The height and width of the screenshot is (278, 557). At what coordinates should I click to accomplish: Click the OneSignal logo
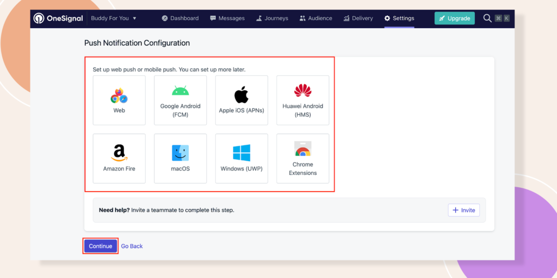point(58,18)
